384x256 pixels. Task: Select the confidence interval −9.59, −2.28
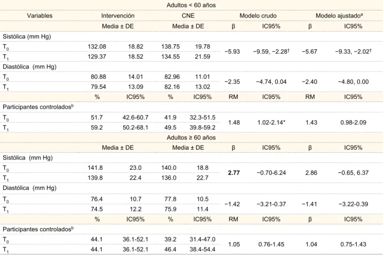tap(271, 51)
